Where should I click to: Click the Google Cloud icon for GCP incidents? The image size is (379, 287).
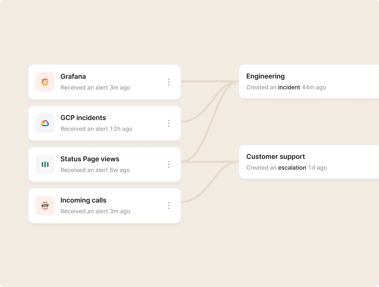(45, 123)
